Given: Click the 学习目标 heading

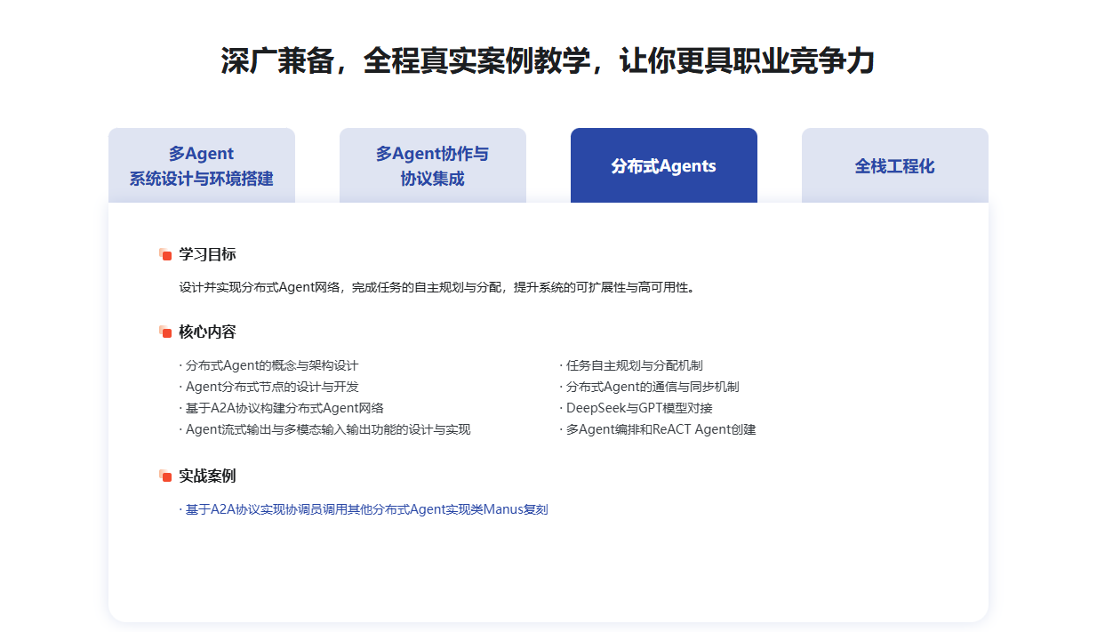Looking at the screenshot, I should click(207, 255).
